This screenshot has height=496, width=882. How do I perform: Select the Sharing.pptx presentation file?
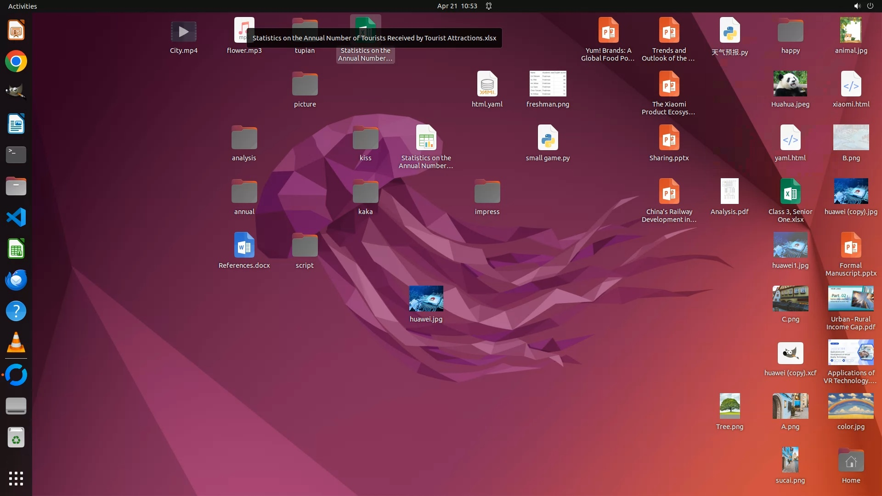point(669,138)
